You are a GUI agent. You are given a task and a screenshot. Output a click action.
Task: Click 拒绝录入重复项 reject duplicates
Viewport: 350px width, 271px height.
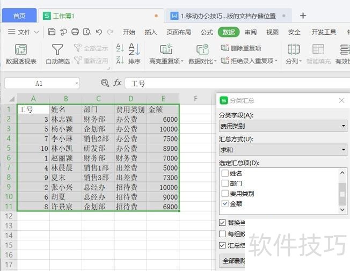(x=249, y=61)
